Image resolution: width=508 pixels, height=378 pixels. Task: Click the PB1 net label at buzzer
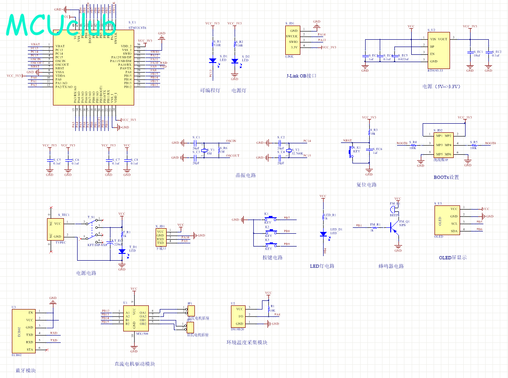click(359, 226)
